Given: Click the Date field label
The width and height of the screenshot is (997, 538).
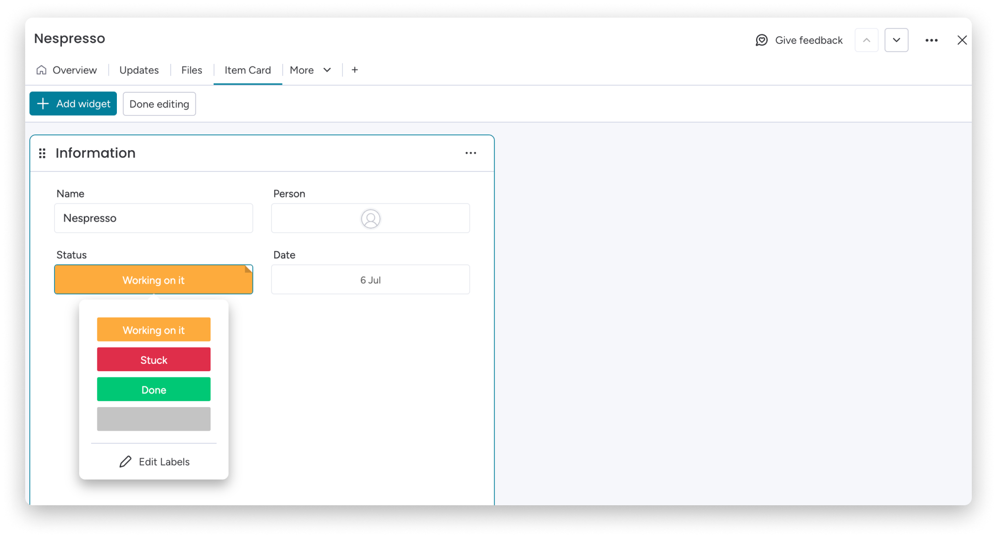Looking at the screenshot, I should 284,255.
